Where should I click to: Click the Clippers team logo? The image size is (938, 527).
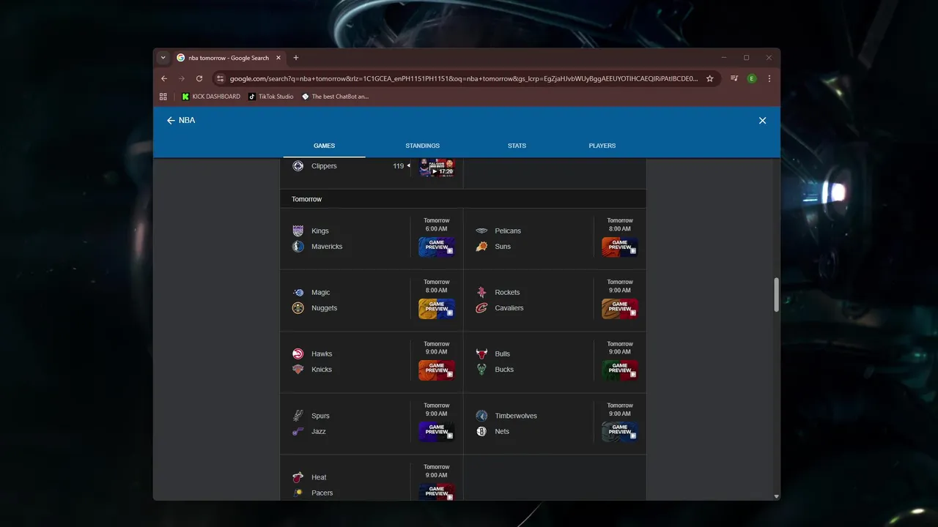click(298, 166)
